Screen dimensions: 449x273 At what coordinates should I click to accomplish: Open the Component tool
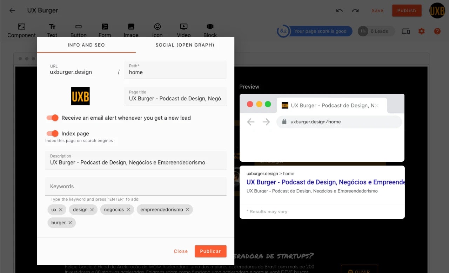point(21,30)
